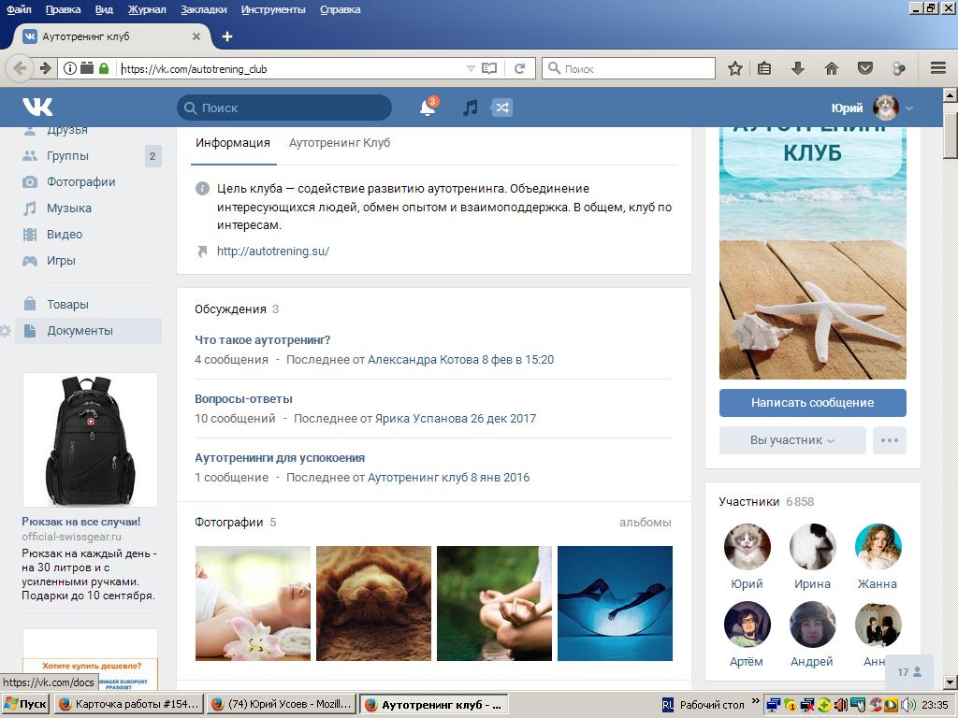This screenshot has height=718, width=958.
Task: Switch to the Аутотренинг Клуб tab
Action: click(x=339, y=143)
